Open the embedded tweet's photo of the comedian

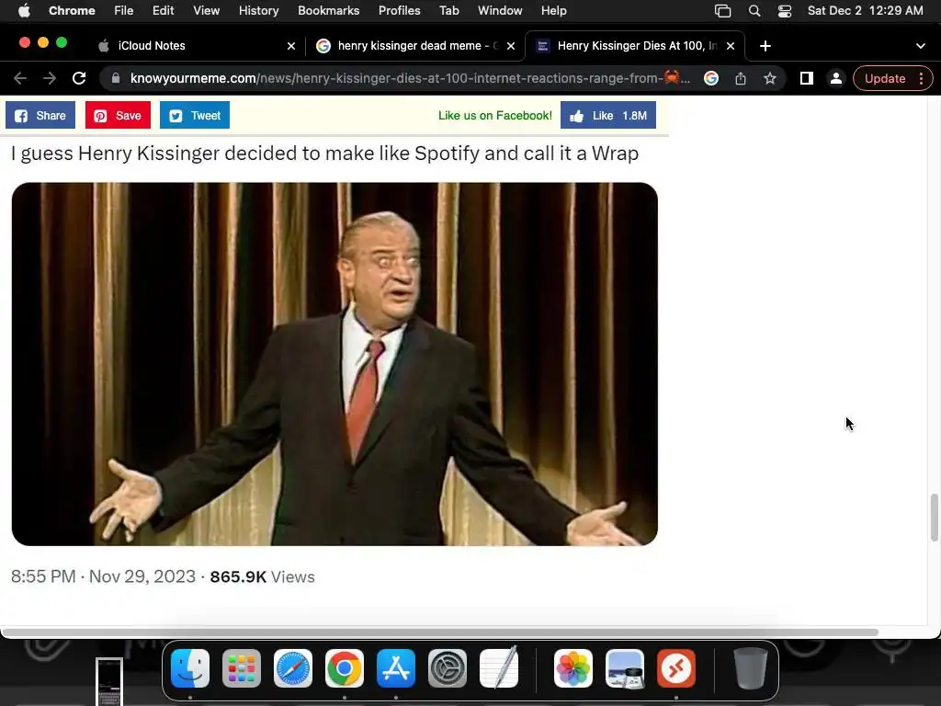coord(334,364)
